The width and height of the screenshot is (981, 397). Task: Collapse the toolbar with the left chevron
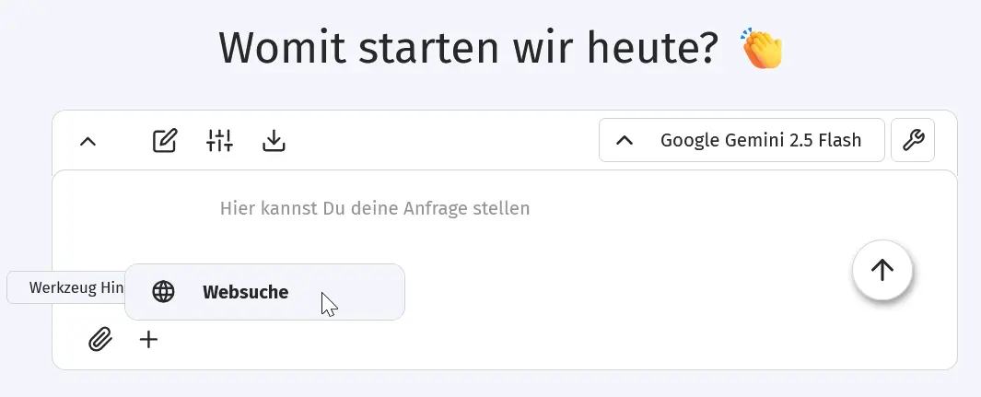coord(88,141)
